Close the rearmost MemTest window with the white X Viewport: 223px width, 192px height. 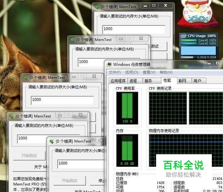pos(165,5)
